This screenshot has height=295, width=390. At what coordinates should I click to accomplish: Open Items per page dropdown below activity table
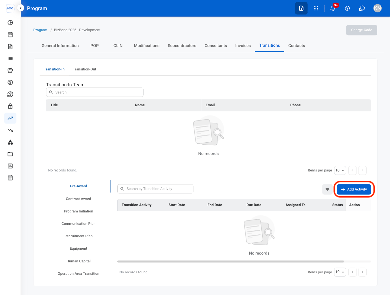(x=340, y=272)
